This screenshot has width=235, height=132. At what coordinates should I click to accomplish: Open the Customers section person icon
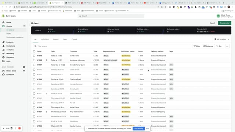pos(3,46)
